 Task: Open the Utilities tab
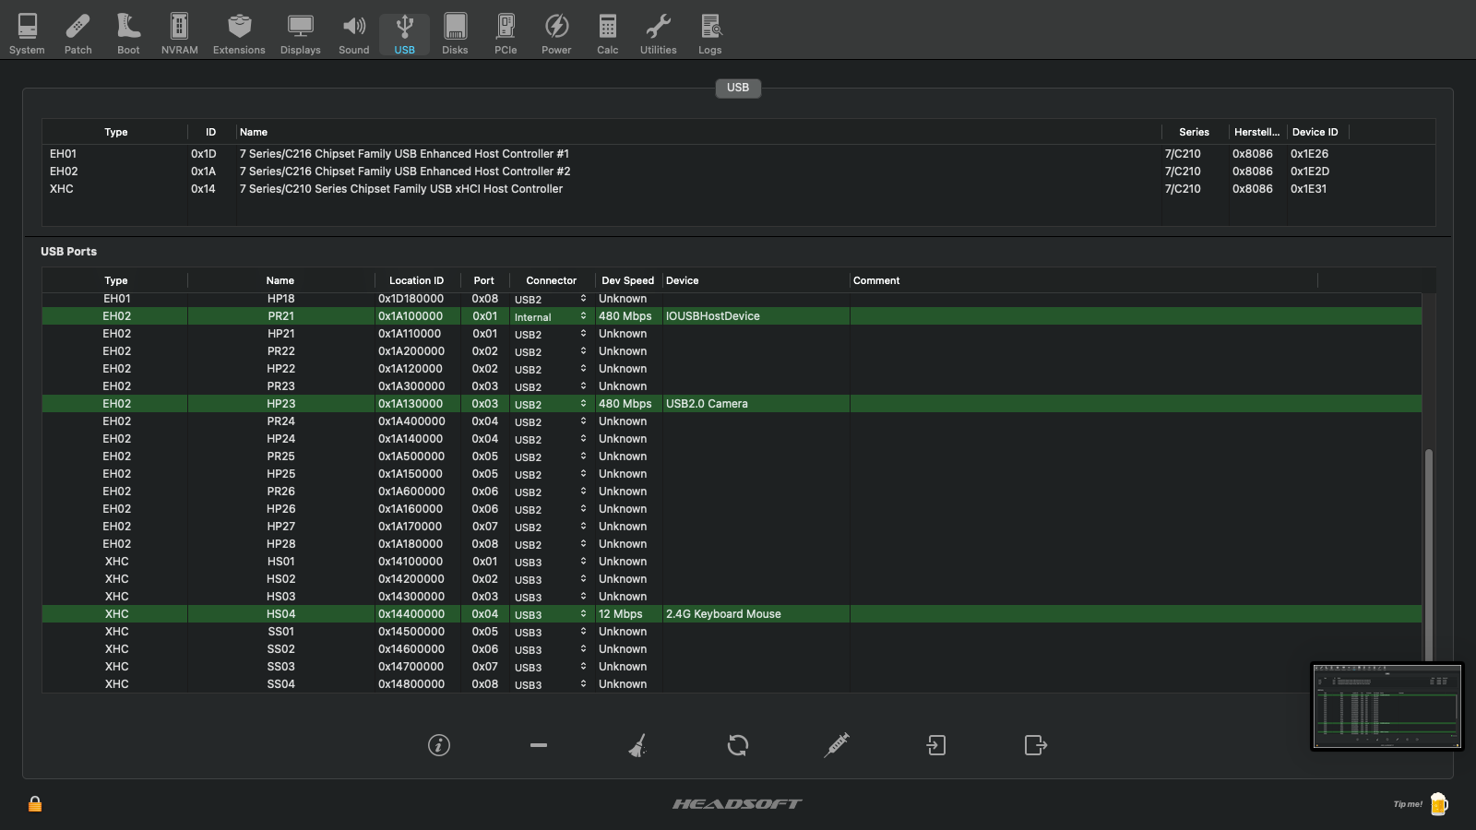coord(658,34)
